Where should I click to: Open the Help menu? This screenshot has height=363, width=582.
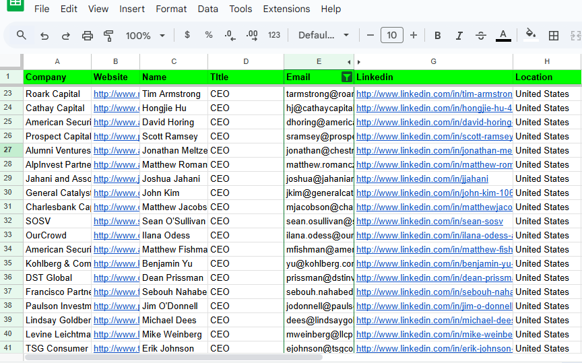point(331,9)
